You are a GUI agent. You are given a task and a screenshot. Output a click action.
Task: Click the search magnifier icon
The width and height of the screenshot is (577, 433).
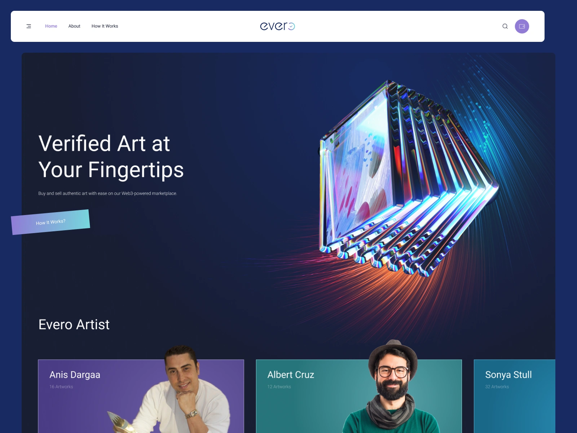(505, 26)
